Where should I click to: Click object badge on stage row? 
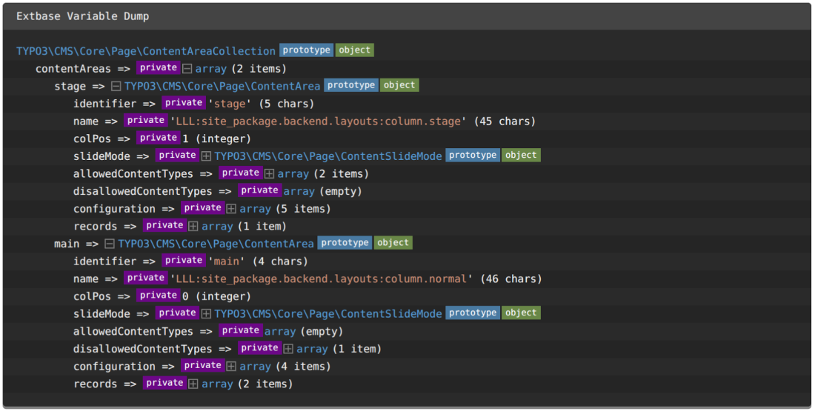(399, 85)
